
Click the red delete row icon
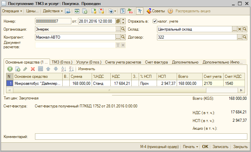click(x=33, y=69)
